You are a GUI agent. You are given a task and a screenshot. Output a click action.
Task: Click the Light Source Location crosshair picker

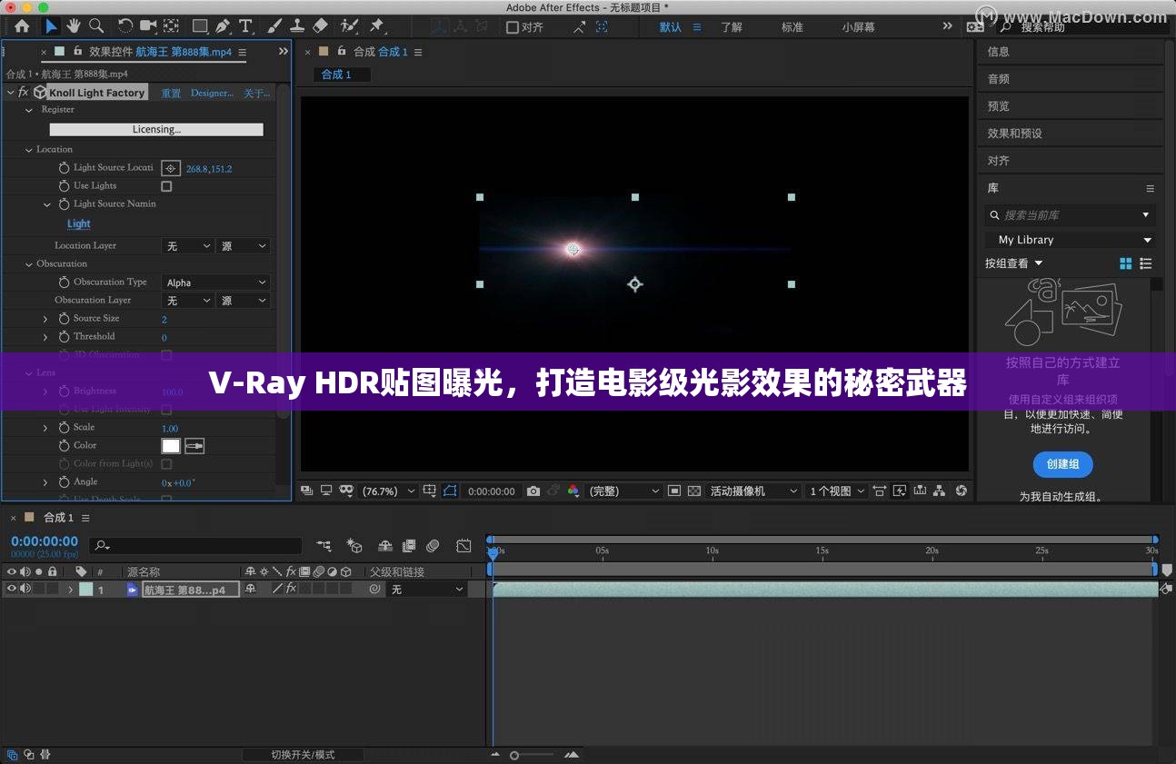(x=171, y=168)
